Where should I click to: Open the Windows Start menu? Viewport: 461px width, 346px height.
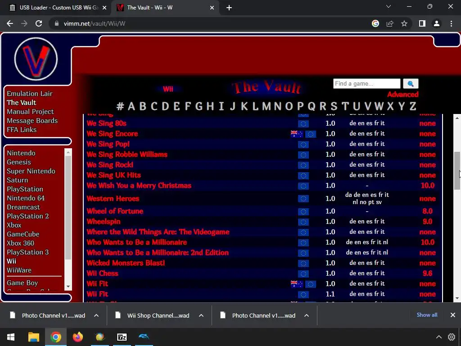11,337
